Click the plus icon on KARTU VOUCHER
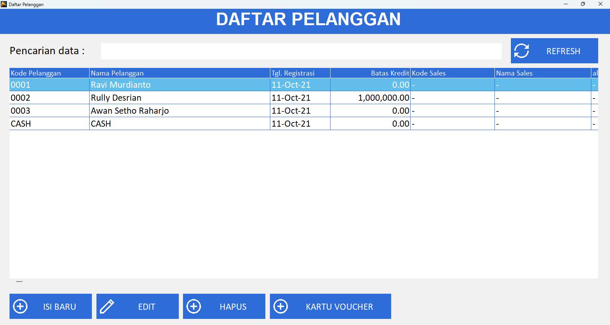This screenshot has height=325, width=610. [281, 306]
